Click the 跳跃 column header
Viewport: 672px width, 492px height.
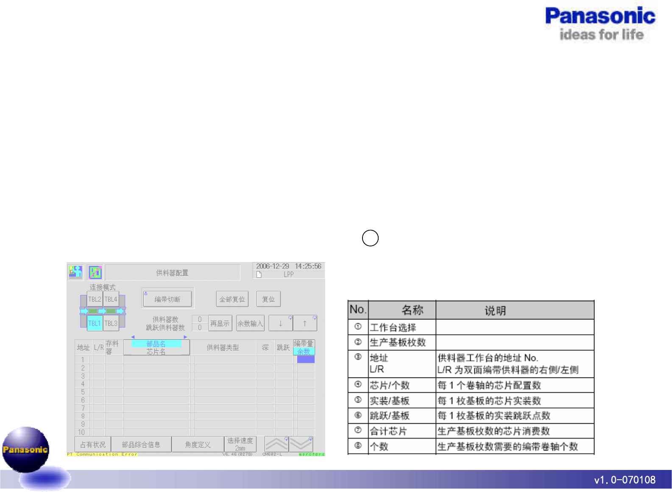click(x=283, y=347)
